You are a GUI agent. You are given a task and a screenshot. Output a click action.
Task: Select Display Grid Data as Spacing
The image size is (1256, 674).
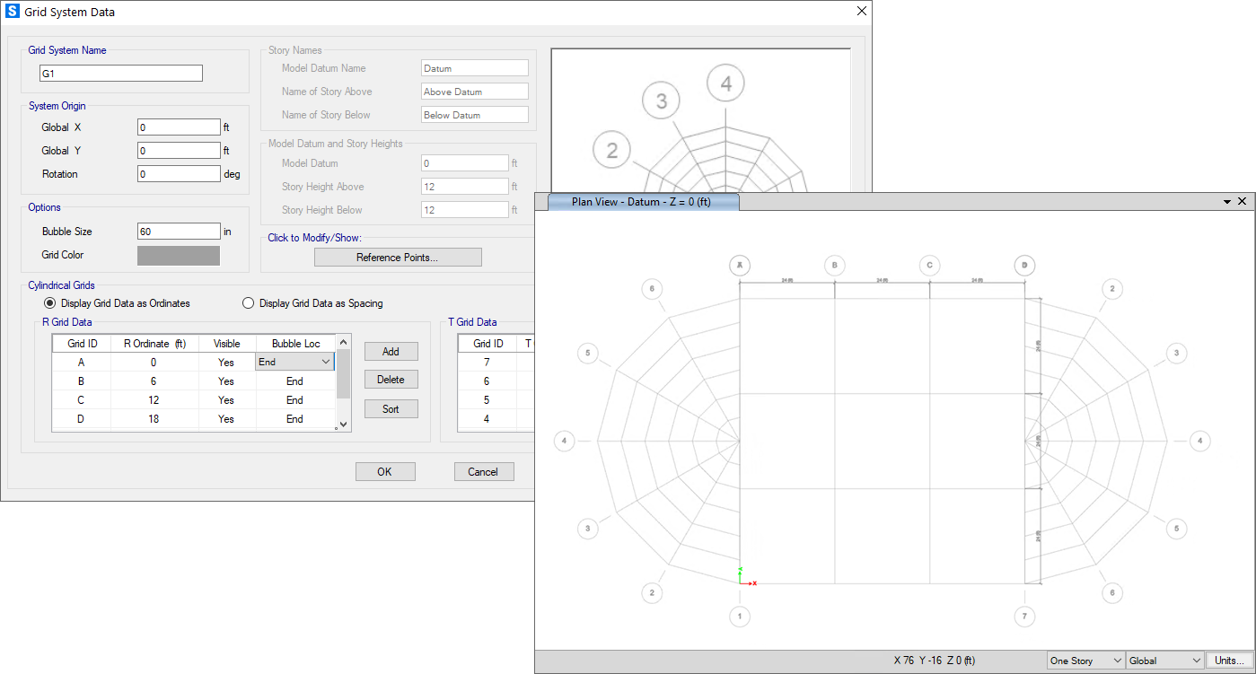pyautogui.click(x=248, y=303)
